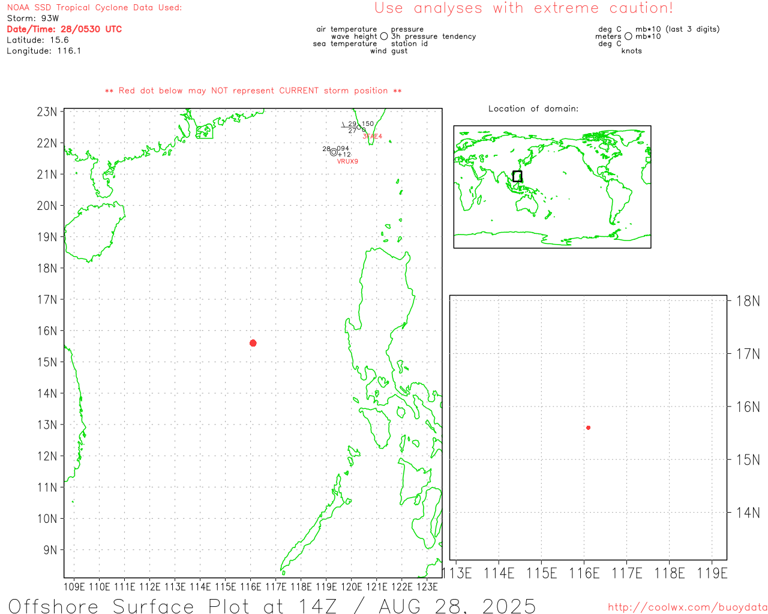Viewport: 768px width, 614px height.
Task: Click the double-circle station marker for VRUX9
Action: point(334,152)
